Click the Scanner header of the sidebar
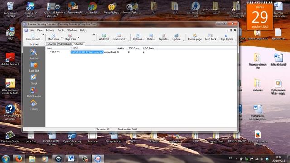 [x=34, y=44]
